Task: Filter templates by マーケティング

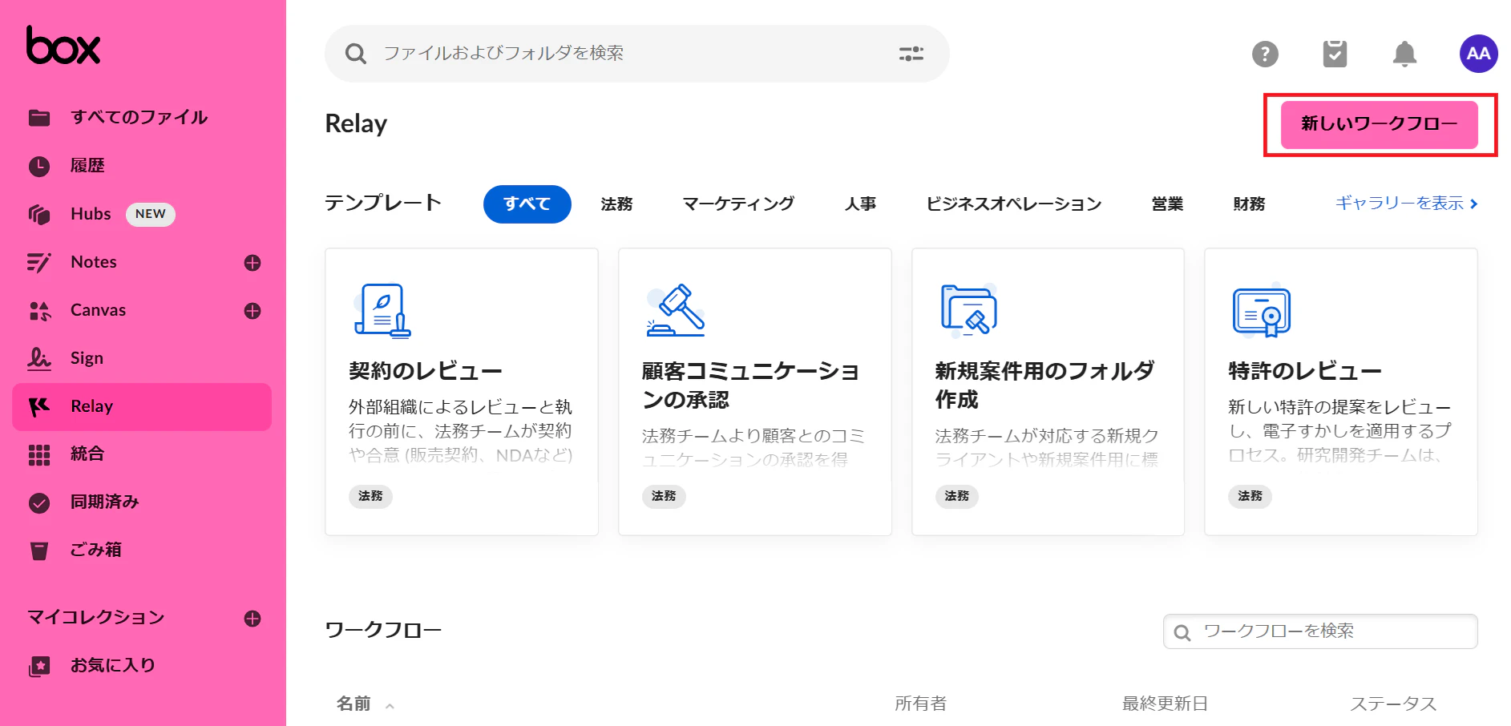Action: click(738, 204)
